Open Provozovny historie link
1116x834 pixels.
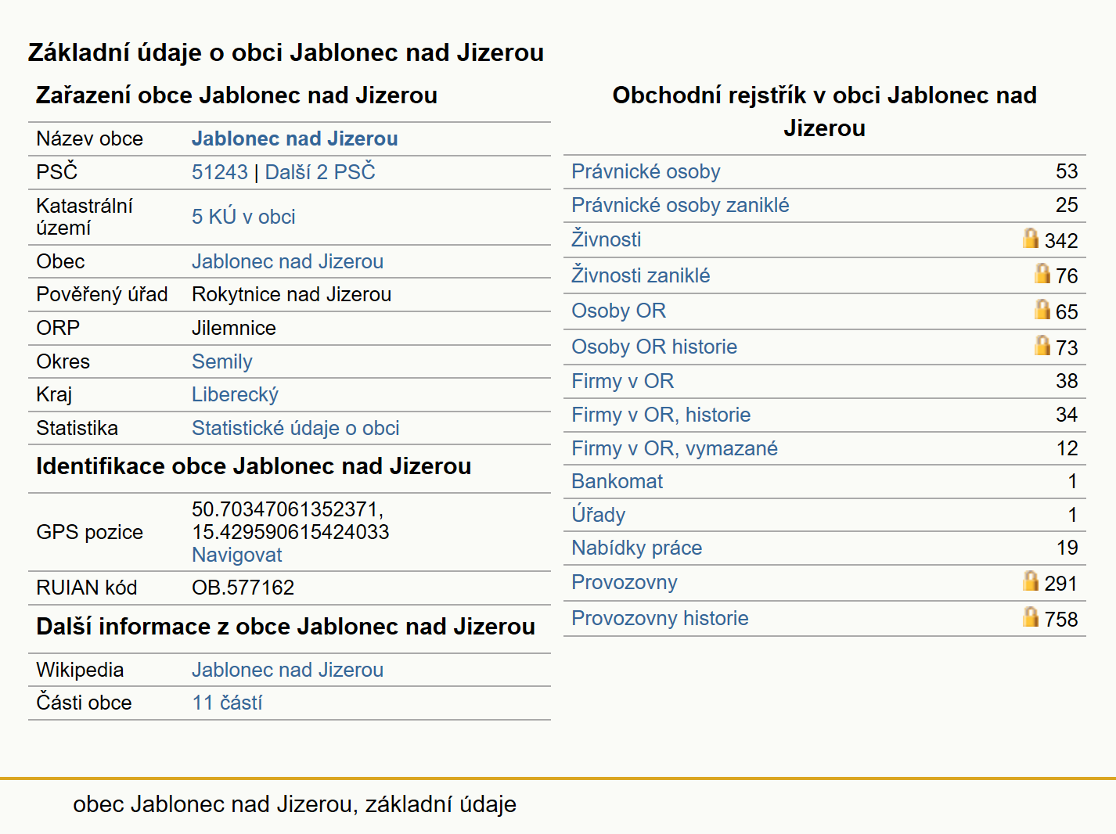click(x=660, y=618)
